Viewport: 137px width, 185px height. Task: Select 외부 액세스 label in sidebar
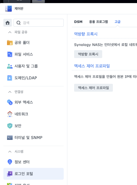pos(24,102)
